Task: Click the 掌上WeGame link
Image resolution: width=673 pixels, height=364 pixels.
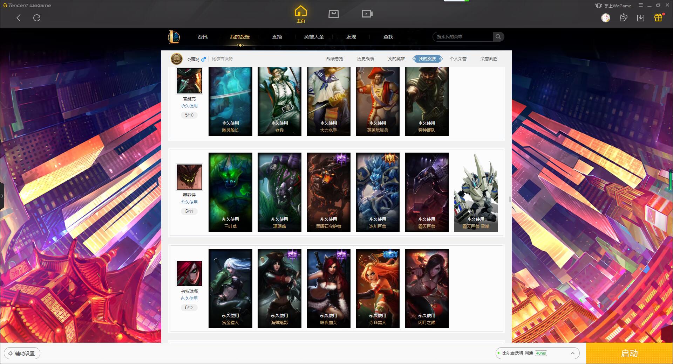Action: tap(613, 6)
